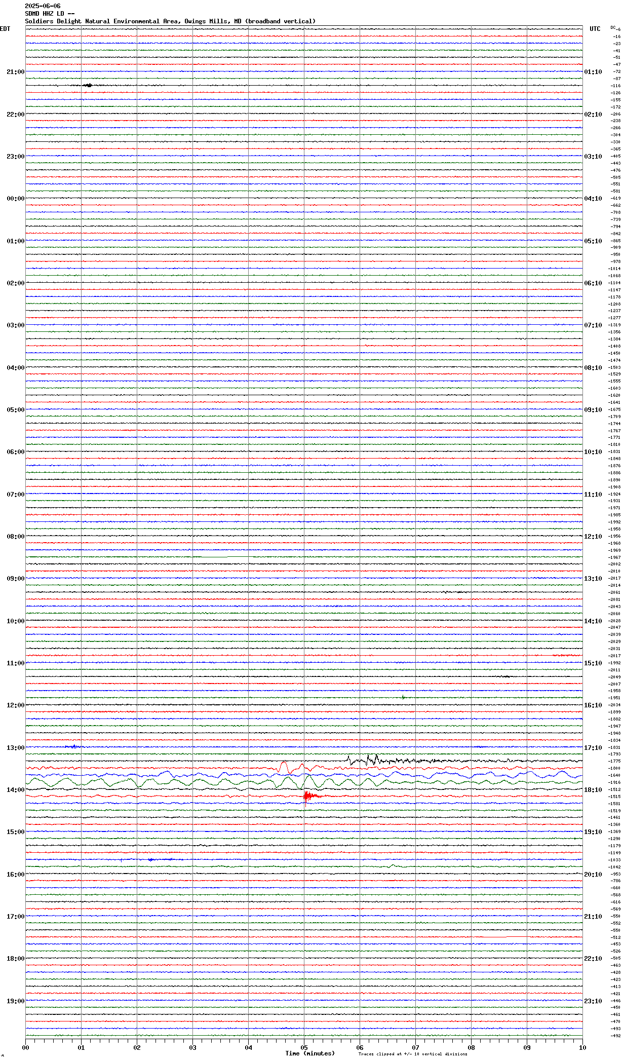Click the EDT timezone label
This screenshot has width=623, height=1061.
click(x=5, y=29)
